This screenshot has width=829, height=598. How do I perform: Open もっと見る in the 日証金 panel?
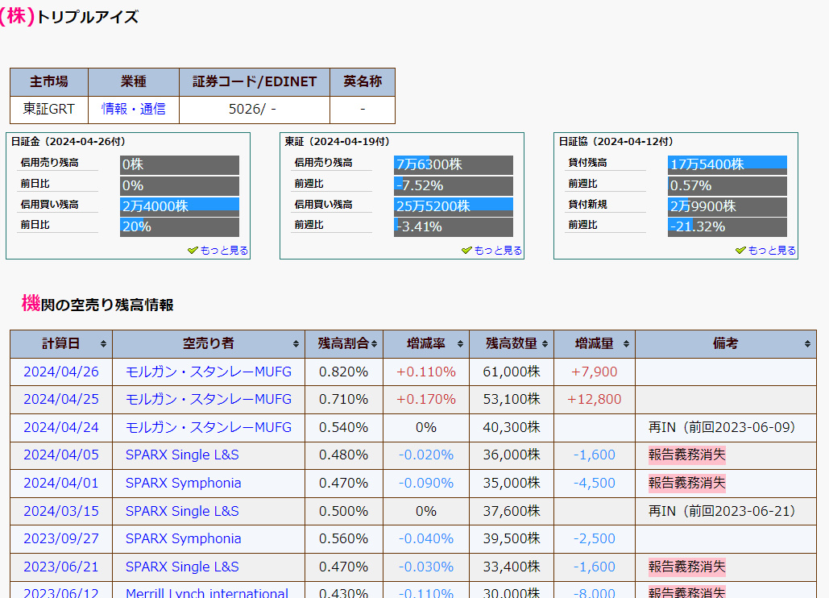click(224, 251)
